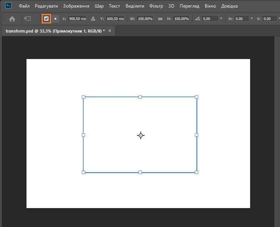Click the W width scale field
The image size is (280, 227).
tap(145, 19)
